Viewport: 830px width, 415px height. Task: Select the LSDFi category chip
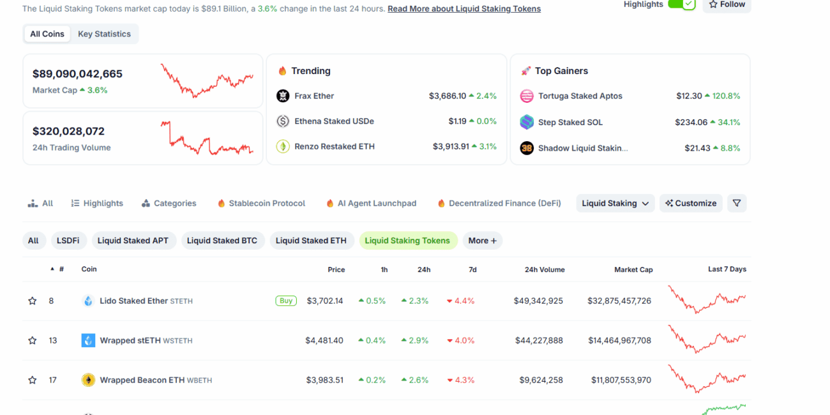(68, 241)
